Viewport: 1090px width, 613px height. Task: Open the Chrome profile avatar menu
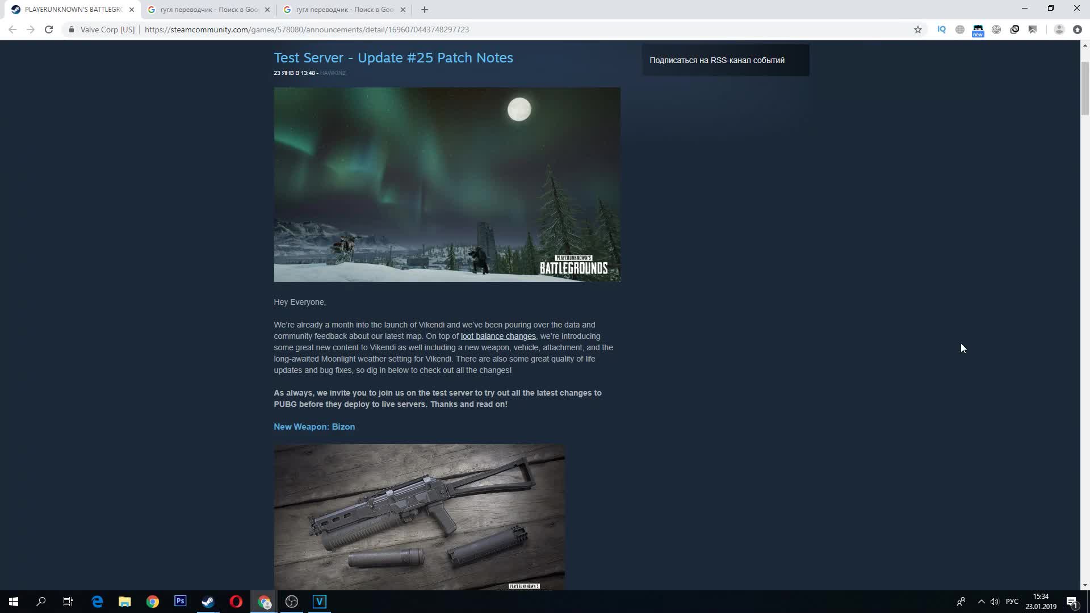1059,30
